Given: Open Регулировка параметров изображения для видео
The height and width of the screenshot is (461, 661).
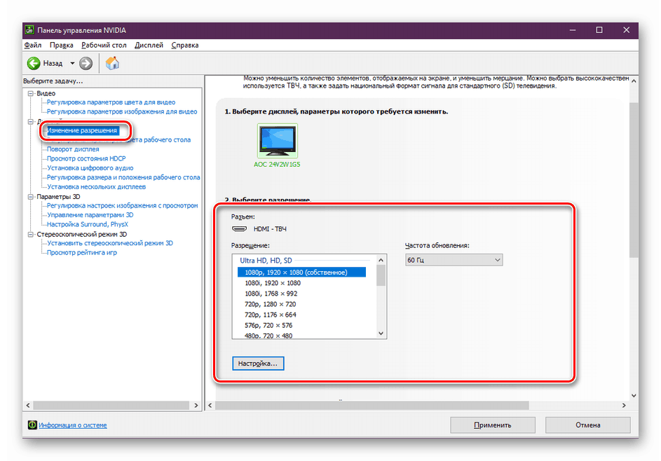Looking at the screenshot, I should click(122, 111).
